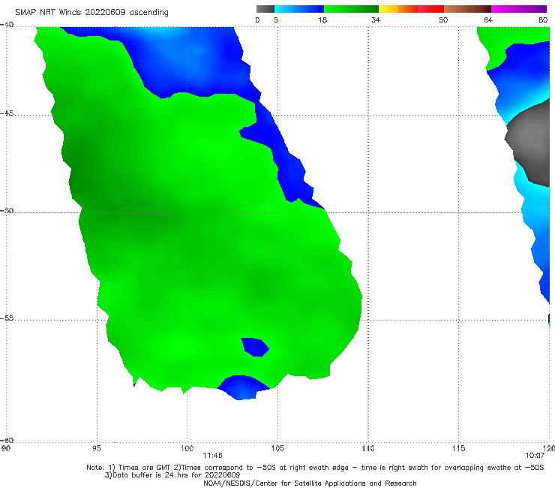
Task: Click the longitude label '100'
Action: pyautogui.click(x=187, y=448)
